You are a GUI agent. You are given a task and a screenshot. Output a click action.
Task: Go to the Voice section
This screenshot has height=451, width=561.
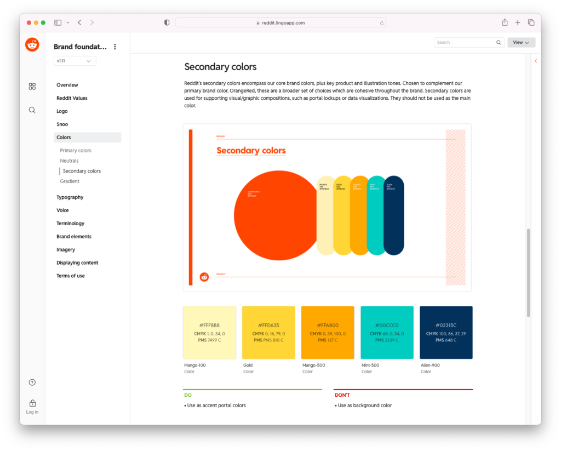[x=62, y=210]
